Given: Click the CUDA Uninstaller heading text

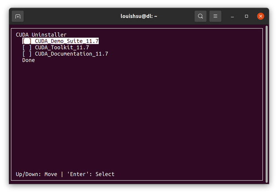Looking at the screenshot, I should [x=41, y=34].
